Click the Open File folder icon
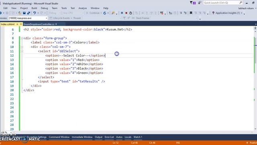This screenshot has height=145, width=257. [x=20, y=13]
